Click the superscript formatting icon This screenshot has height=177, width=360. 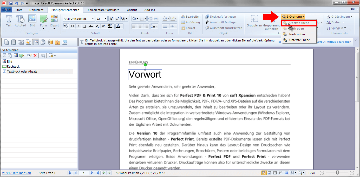[103, 26]
